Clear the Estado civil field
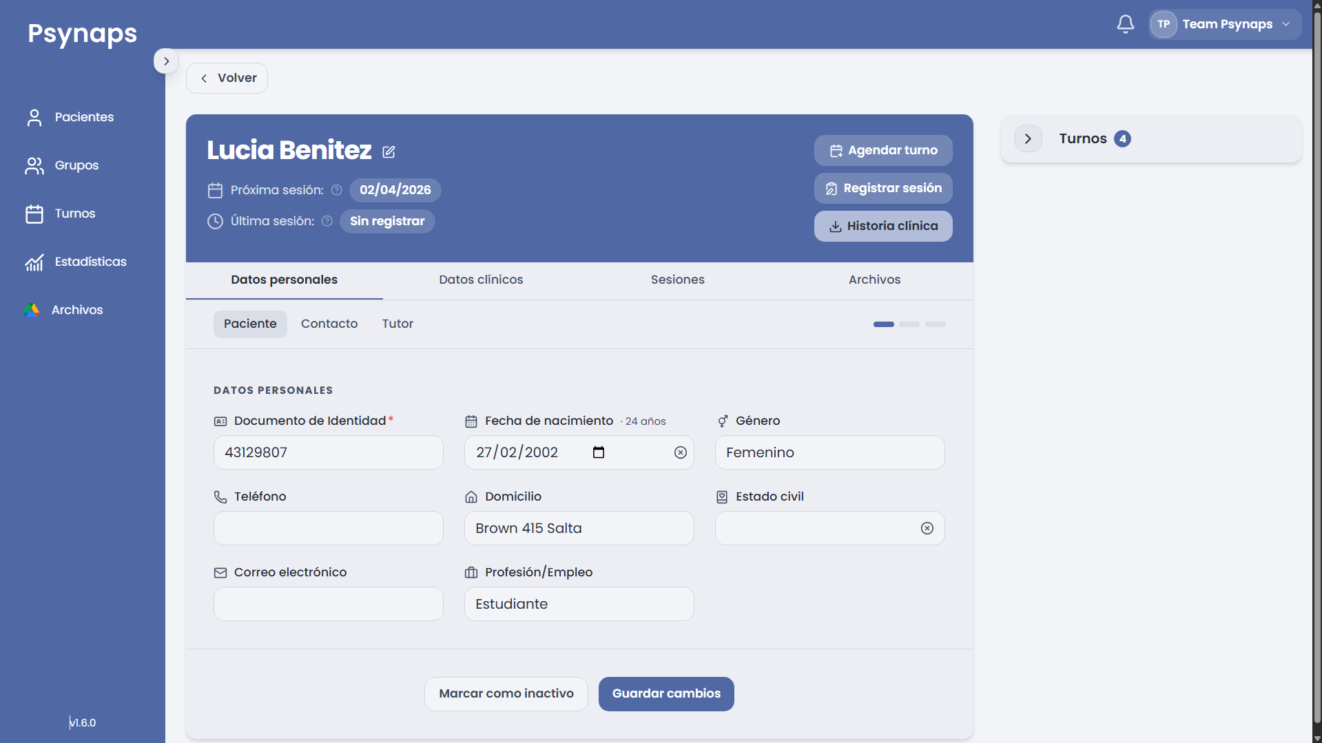 [x=927, y=528]
